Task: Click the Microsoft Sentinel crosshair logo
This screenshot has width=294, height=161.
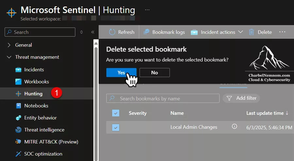Action: (11, 12)
